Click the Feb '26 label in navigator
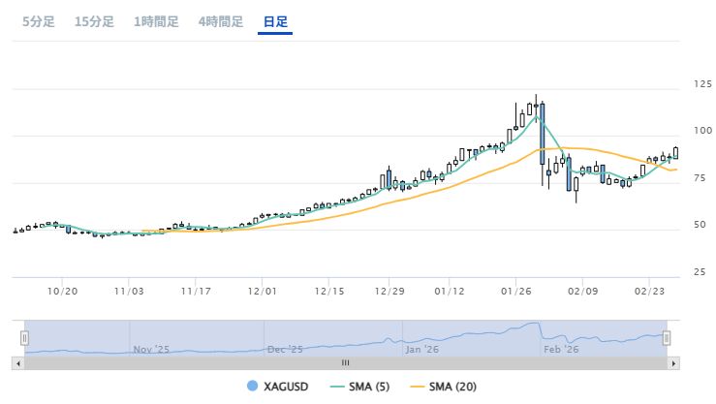716x404 pixels. click(561, 349)
